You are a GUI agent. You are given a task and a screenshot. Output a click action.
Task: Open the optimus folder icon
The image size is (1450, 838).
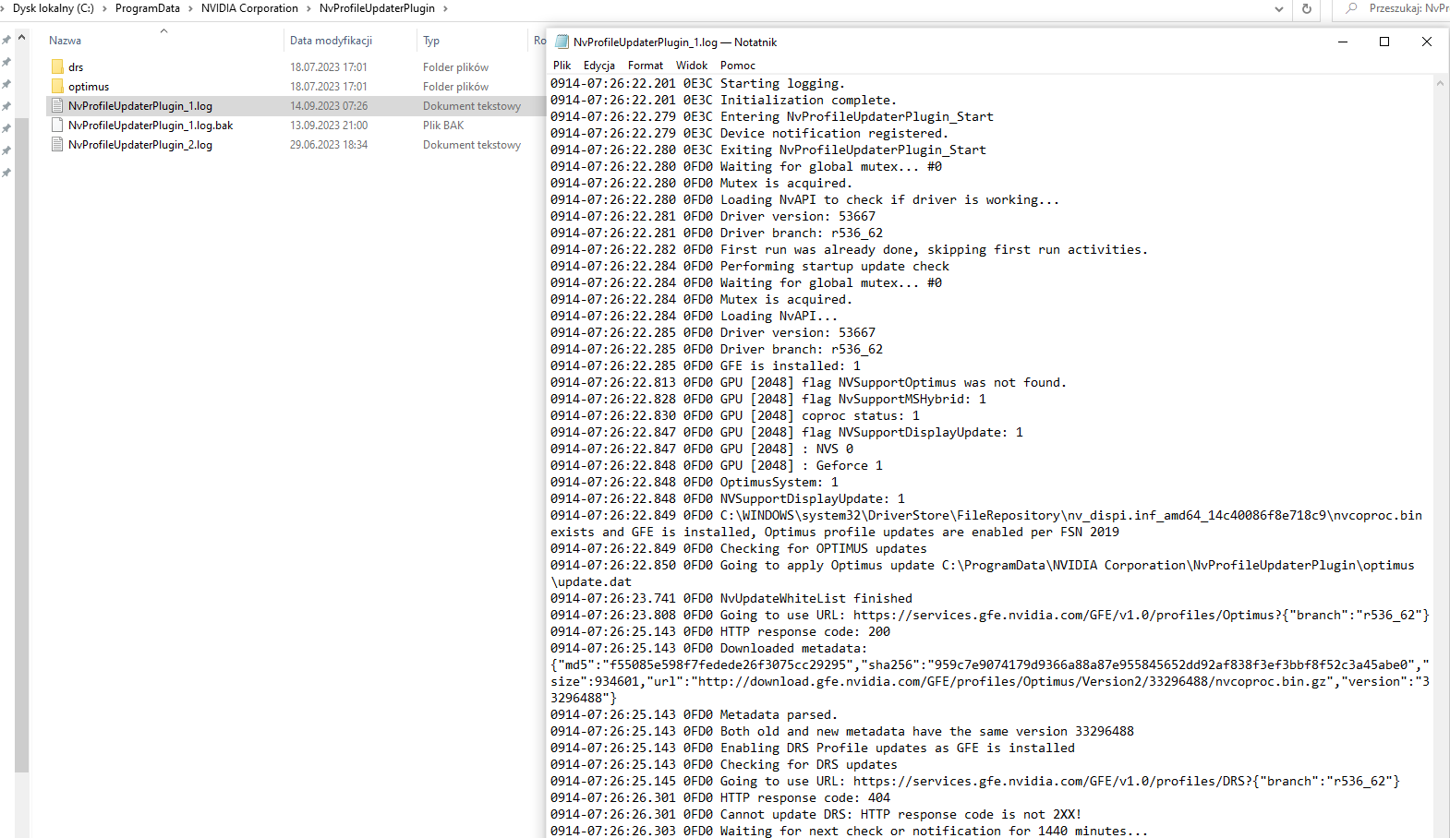point(57,87)
